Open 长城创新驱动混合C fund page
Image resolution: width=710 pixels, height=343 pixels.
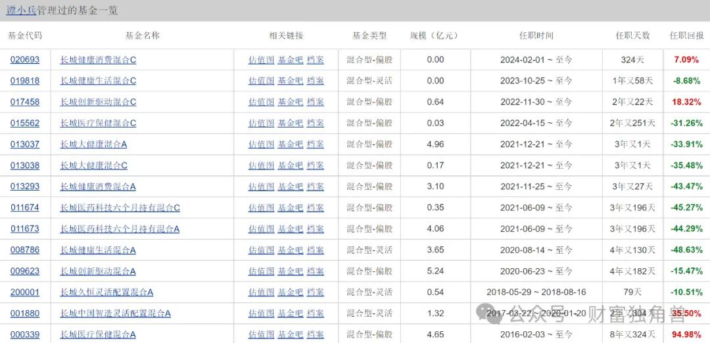98,103
